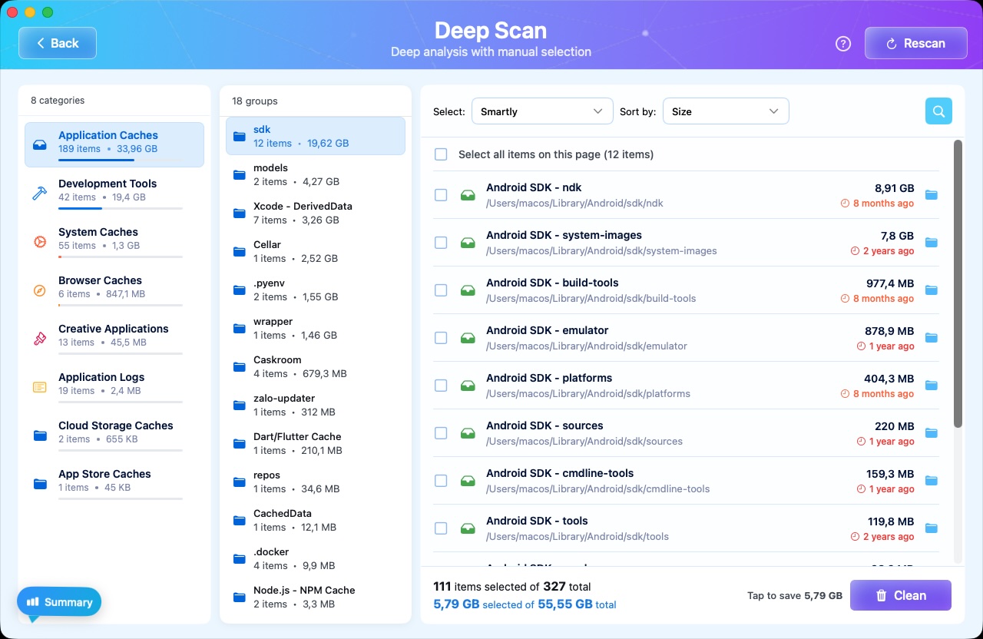The image size is (983, 639).
Task: Click the help question mark icon
Action: [x=842, y=44]
